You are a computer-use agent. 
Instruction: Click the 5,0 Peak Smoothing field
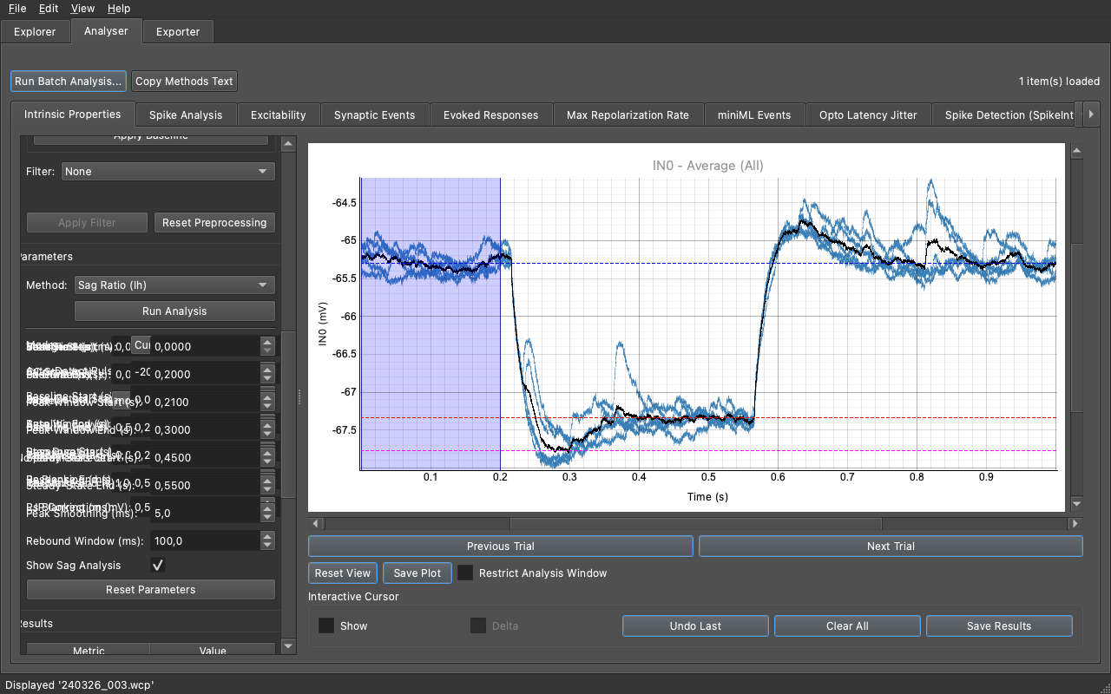(x=205, y=513)
